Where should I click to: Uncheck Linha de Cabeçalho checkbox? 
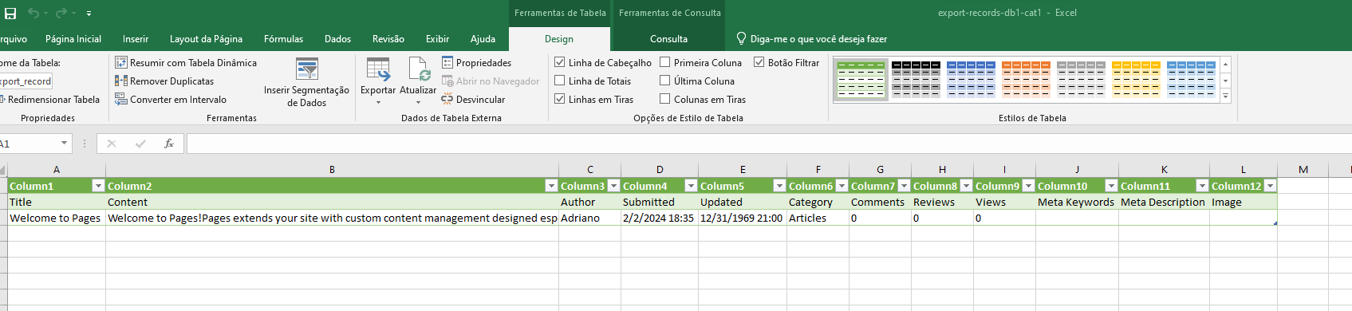pos(560,62)
